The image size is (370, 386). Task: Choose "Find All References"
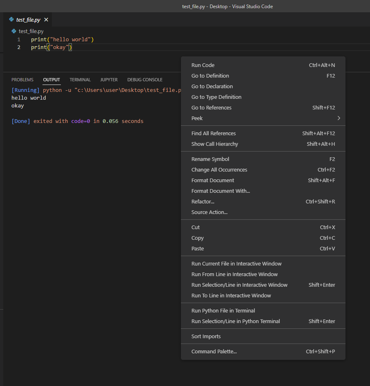point(214,133)
